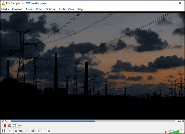Advance video frame by frame
Screen dimensions: 185x134
click(19, 126)
